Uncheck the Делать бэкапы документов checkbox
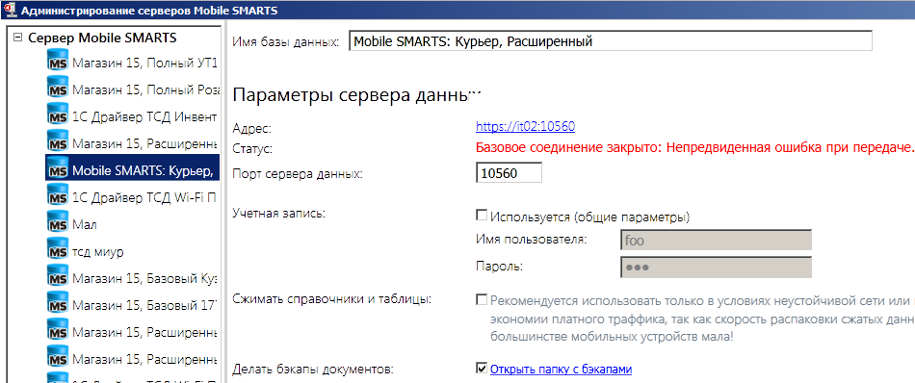Screen dimensions: 915x383 pos(482,368)
